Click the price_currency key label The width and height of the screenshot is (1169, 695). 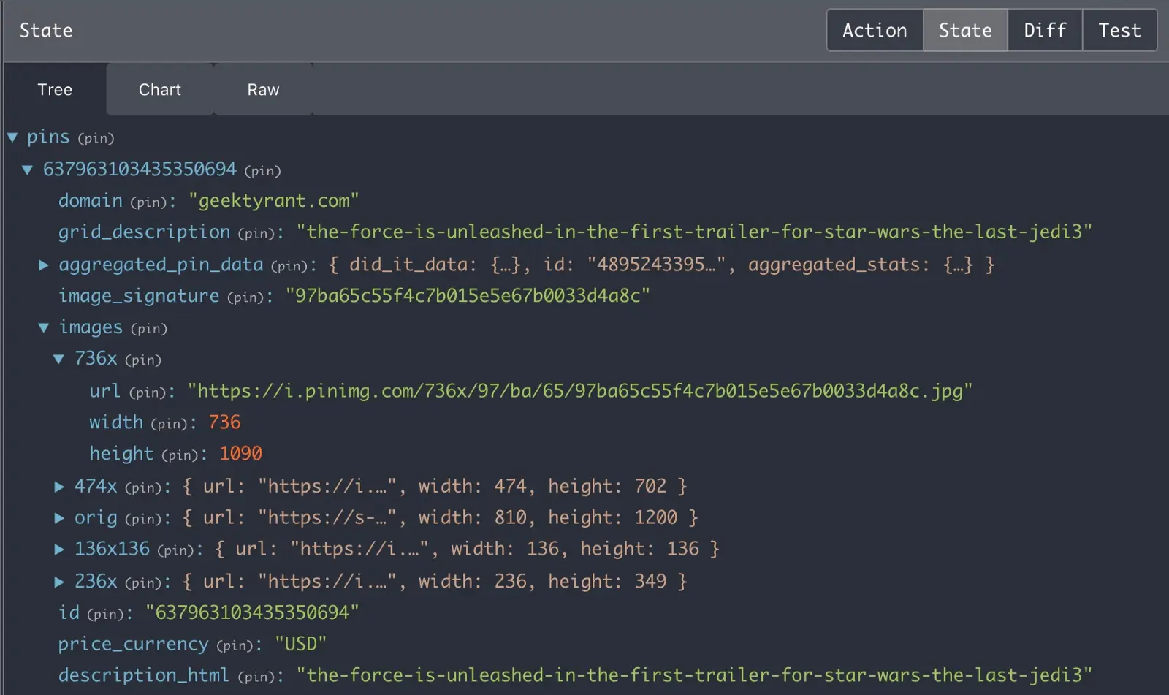coord(133,644)
